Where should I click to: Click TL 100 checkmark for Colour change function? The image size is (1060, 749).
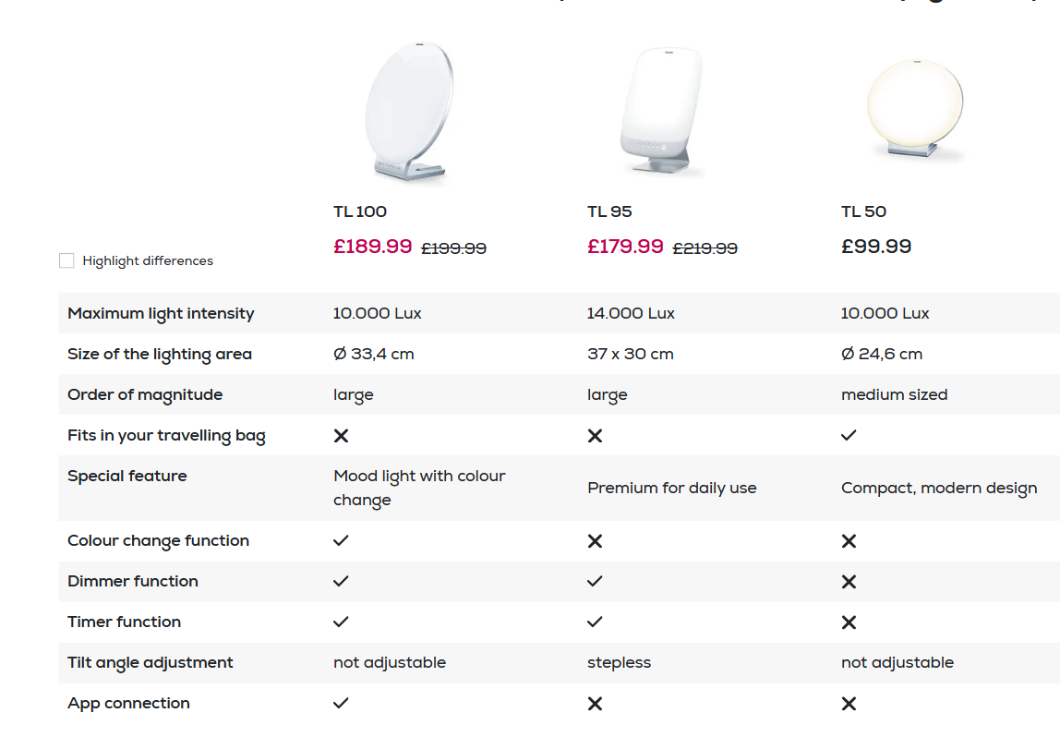point(341,540)
